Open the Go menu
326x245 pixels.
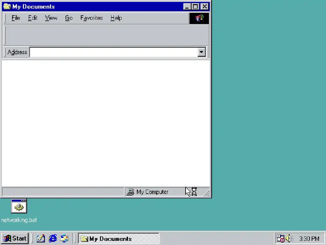(x=69, y=18)
